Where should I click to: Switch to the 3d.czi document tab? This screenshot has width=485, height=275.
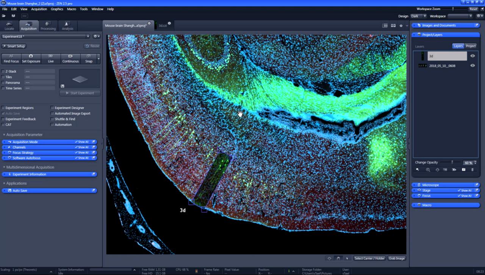[163, 25]
